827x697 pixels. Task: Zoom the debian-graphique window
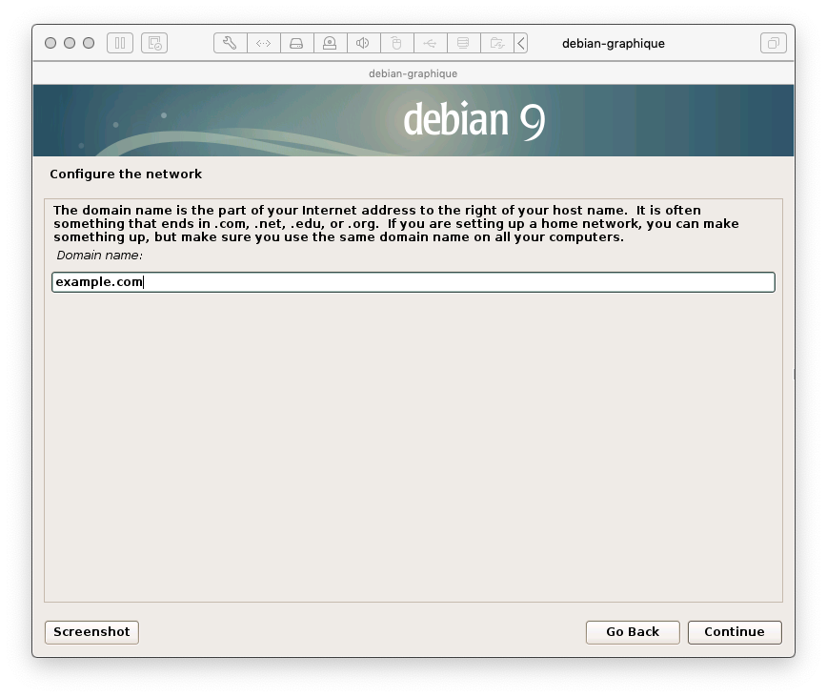[89, 43]
